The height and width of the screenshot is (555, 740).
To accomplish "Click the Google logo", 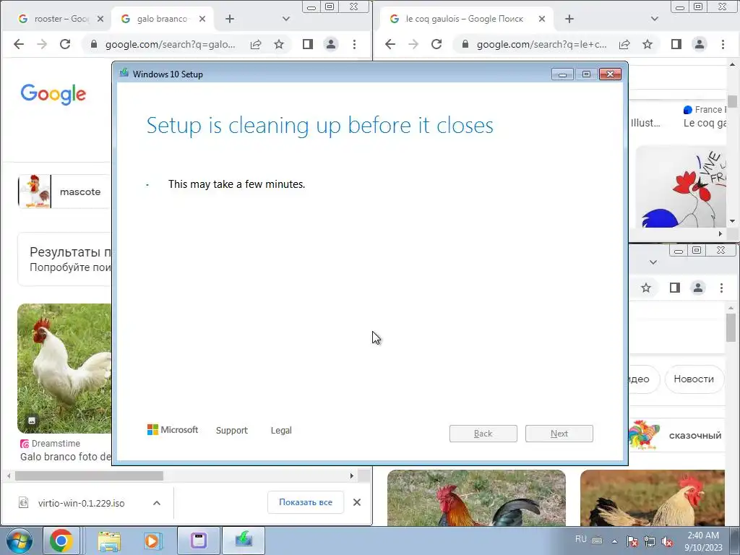I will pyautogui.click(x=53, y=94).
